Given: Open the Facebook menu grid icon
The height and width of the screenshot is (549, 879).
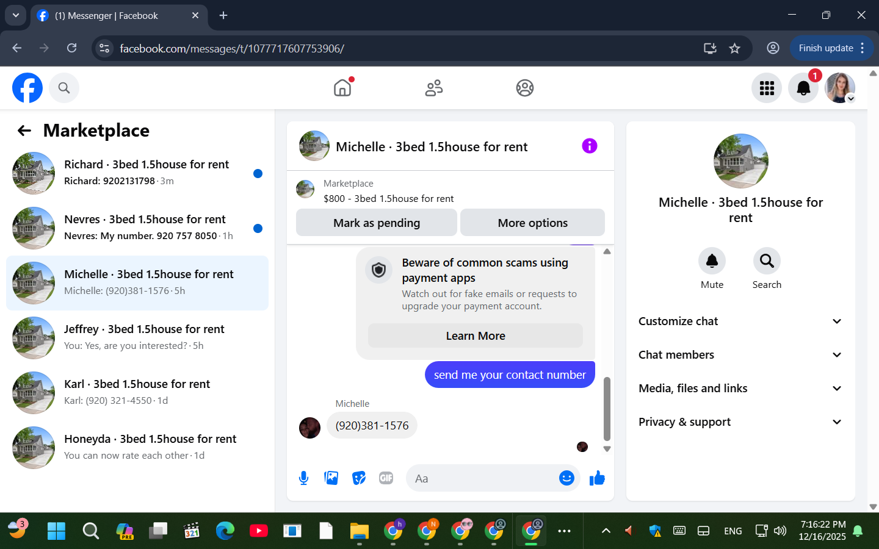Looking at the screenshot, I should [767, 88].
